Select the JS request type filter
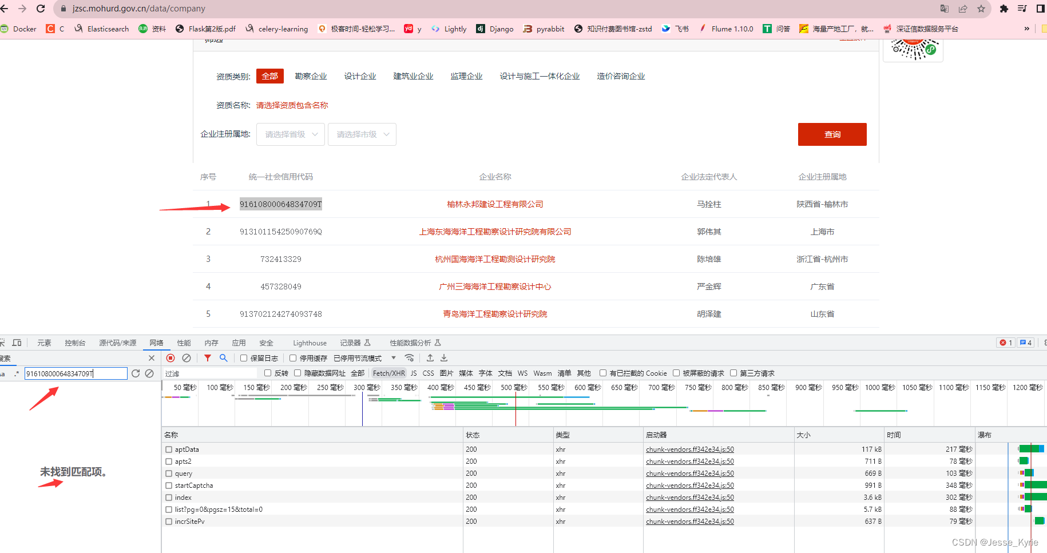The height and width of the screenshot is (553, 1047). tap(414, 373)
